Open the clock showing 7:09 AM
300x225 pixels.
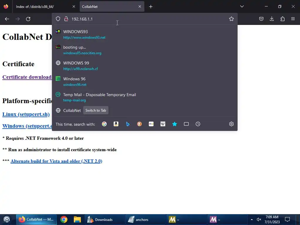272,219
